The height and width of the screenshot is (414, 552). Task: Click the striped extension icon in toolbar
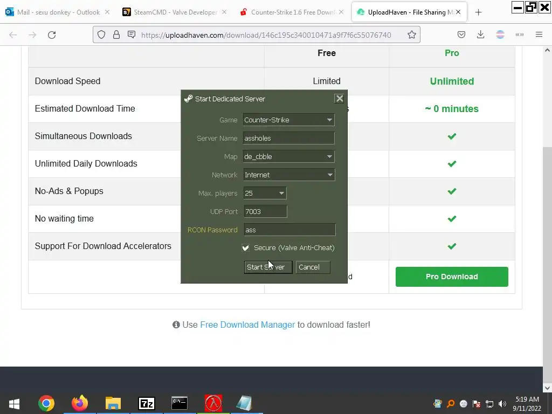coord(500,34)
